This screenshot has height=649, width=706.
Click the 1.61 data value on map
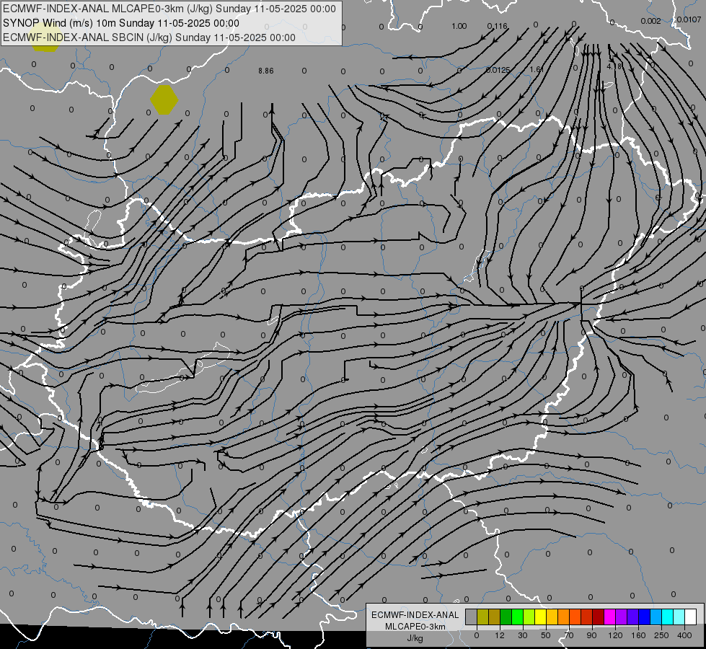click(537, 69)
